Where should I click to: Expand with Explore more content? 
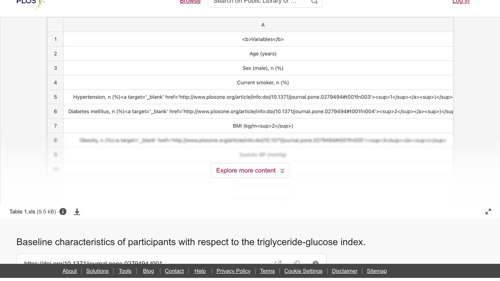click(x=250, y=171)
